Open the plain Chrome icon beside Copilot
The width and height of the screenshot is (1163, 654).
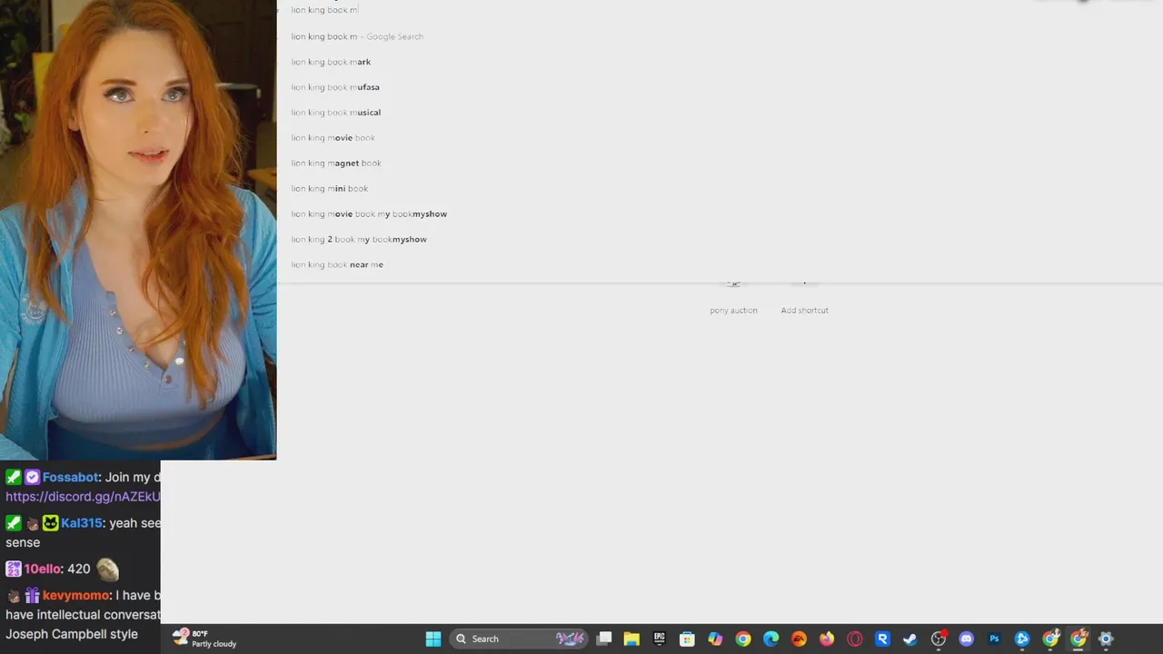click(x=743, y=639)
